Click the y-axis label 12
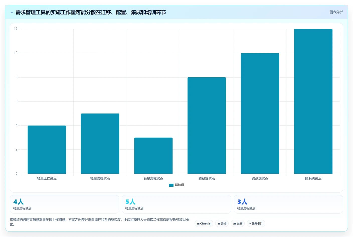This screenshot has height=237, width=353. pyautogui.click(x=16, y=29)
